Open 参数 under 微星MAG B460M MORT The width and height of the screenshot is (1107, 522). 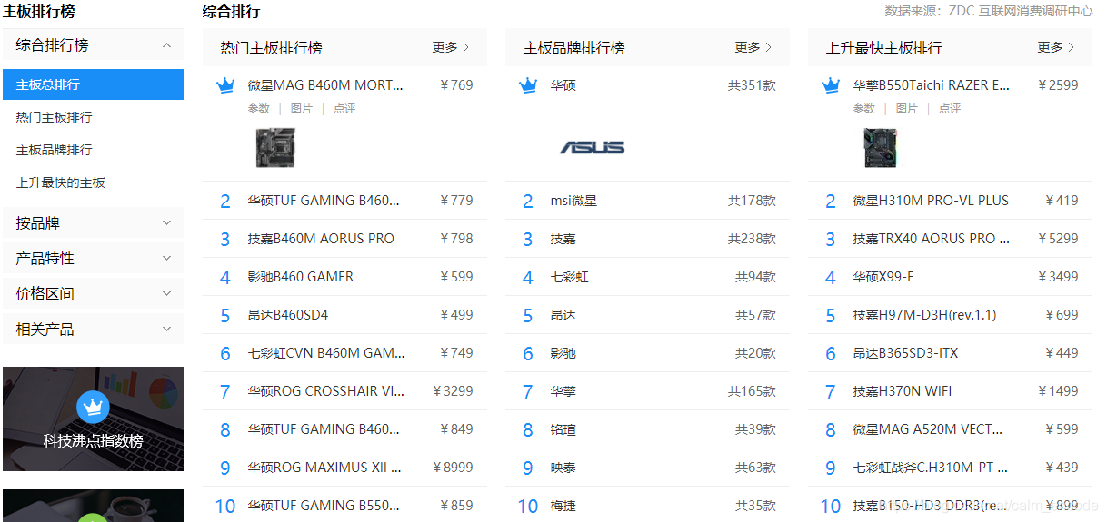click(x=259, y=109)
